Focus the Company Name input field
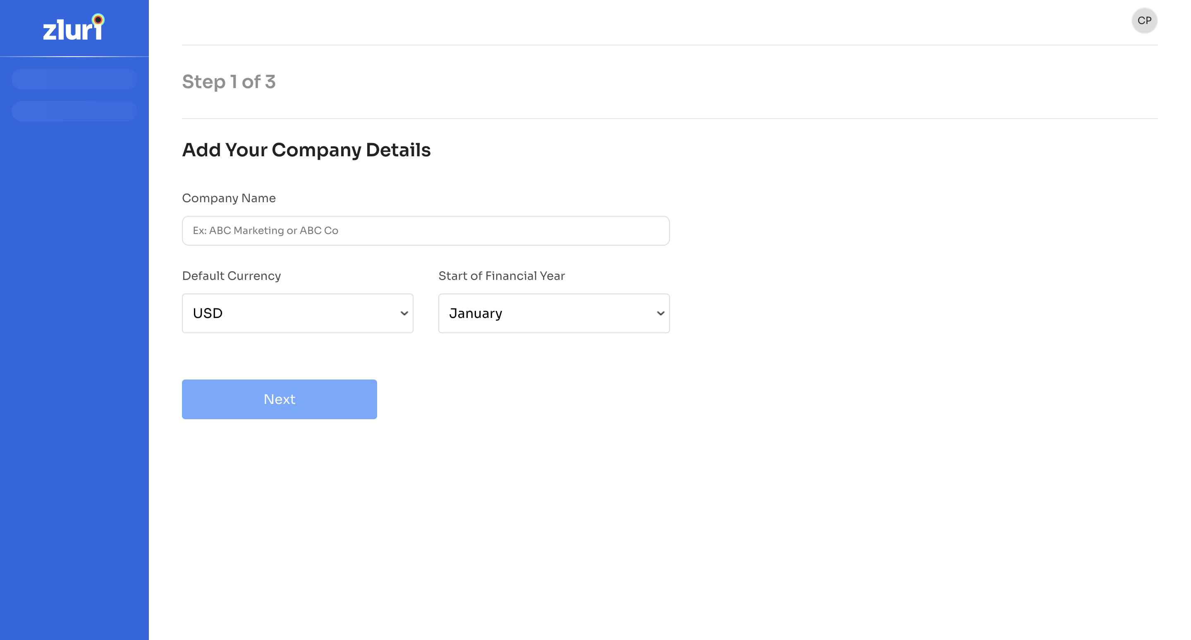This screenshot has height=640, width=1191. tap(426, 231)
